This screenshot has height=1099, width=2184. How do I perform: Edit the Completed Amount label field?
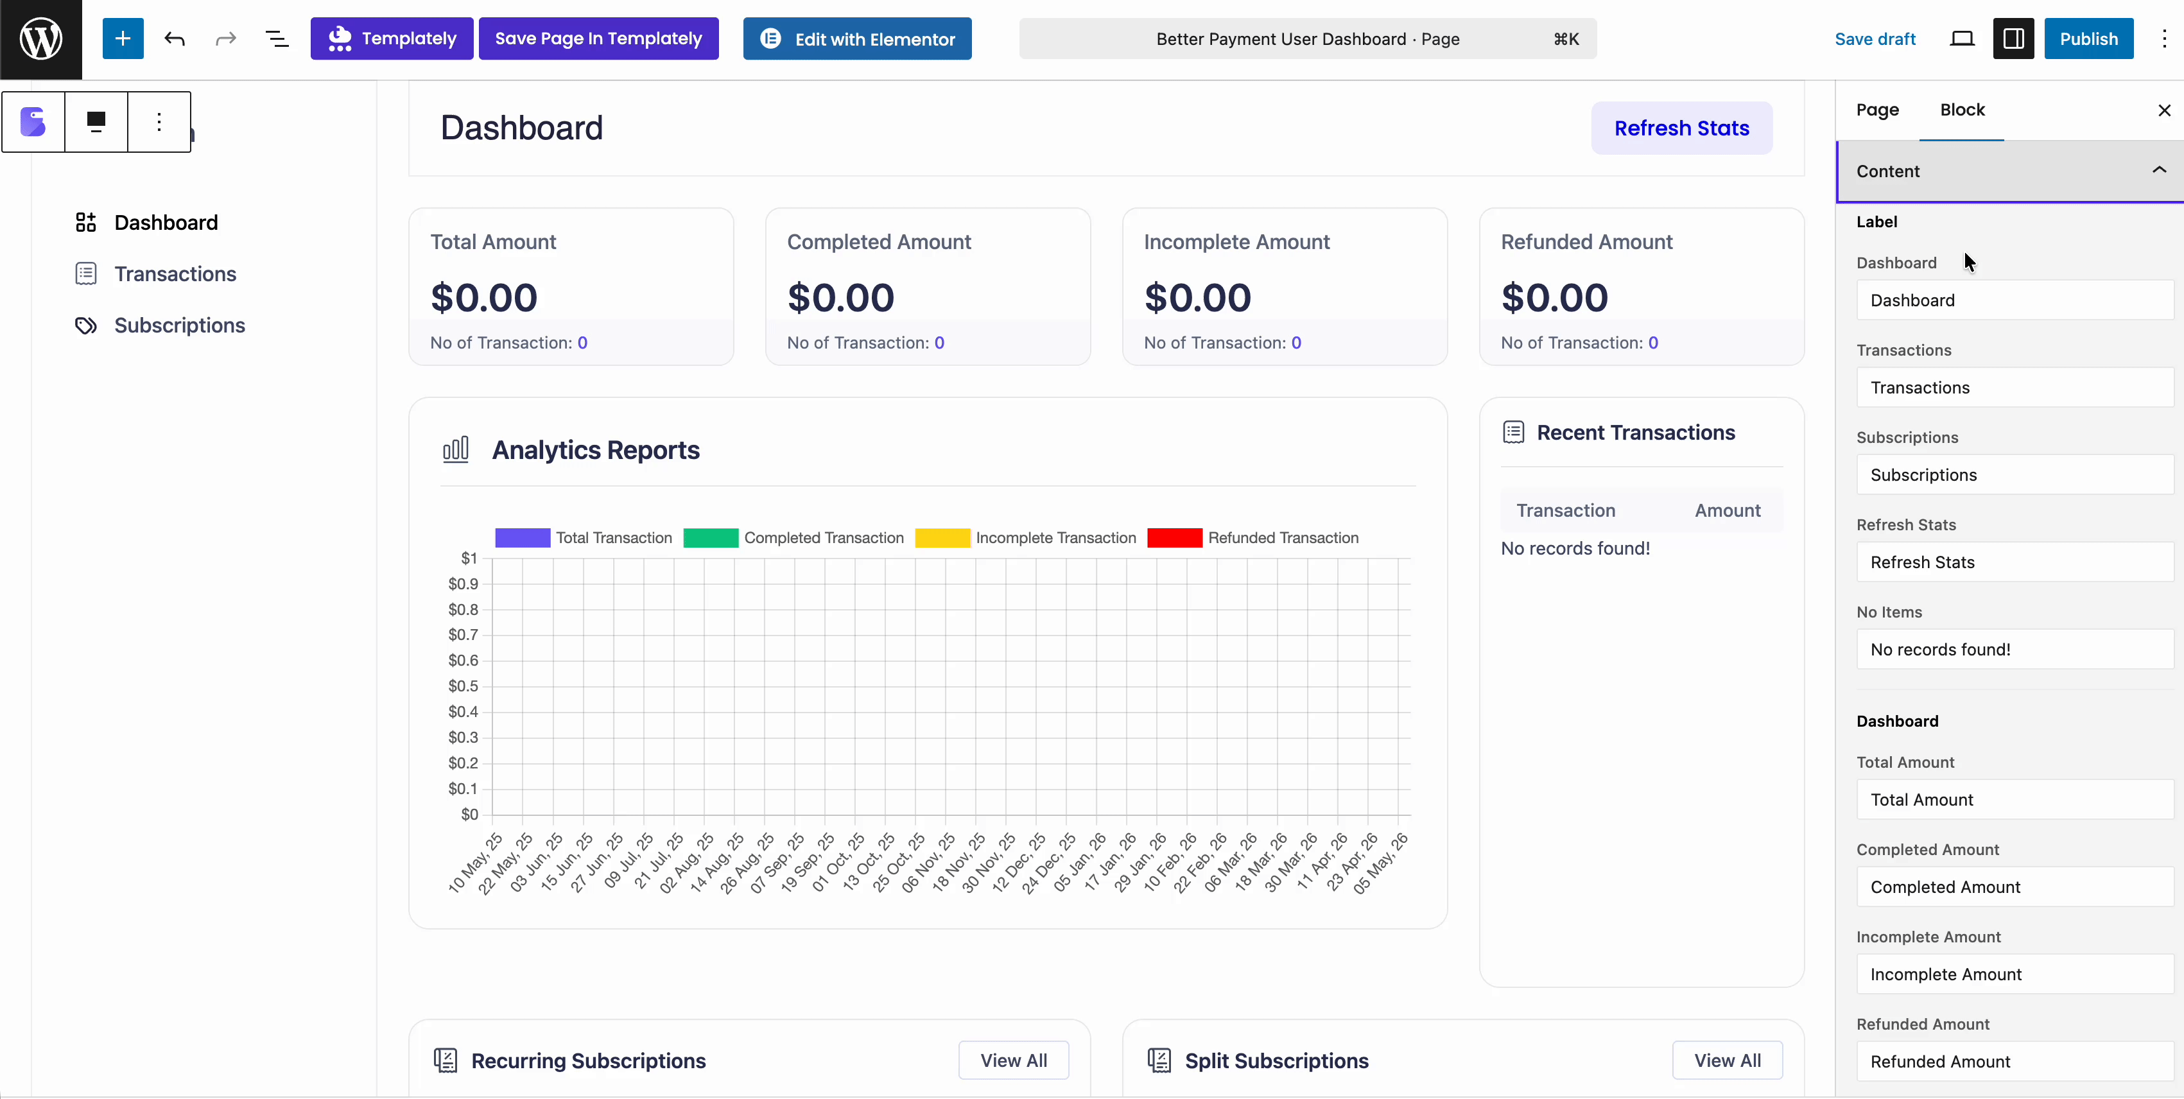[2015, 887]
